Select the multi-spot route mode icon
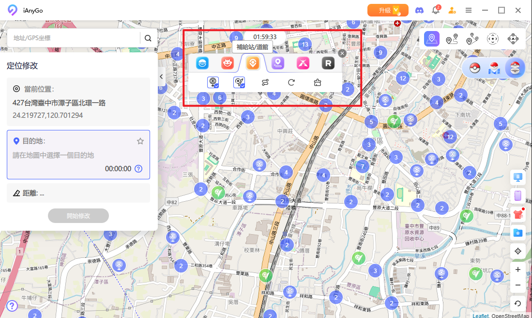532x318 pixels. click(x=472, y=39)
